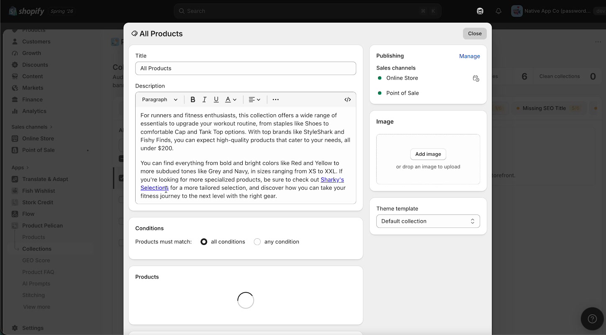The height and width of the screenshot is (335, 606).
Task: Open the page overflow ellipsis menu
Action: click(598, 42)
